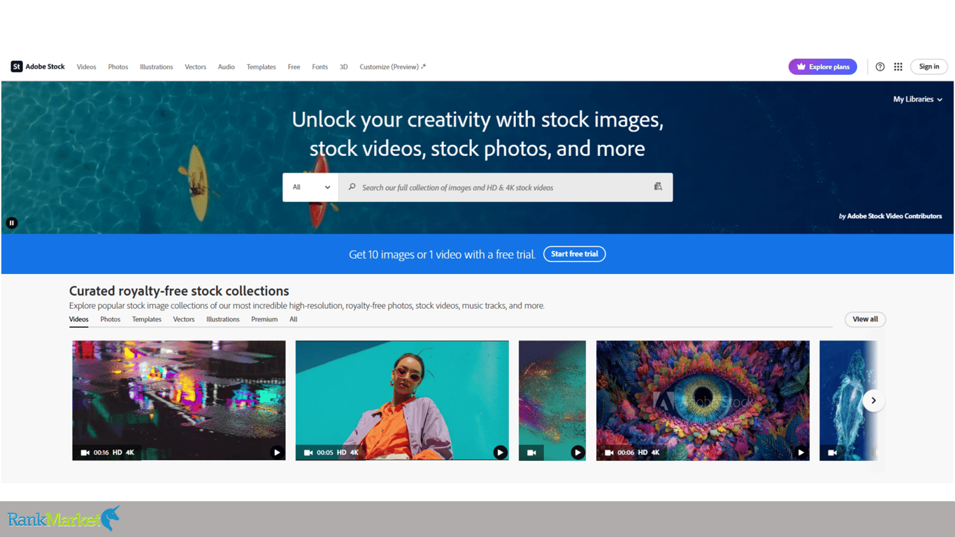The width and height of the screenshot is (955, 537).
Task: Click the Start free trial button
Action: (x=575, y=254)
